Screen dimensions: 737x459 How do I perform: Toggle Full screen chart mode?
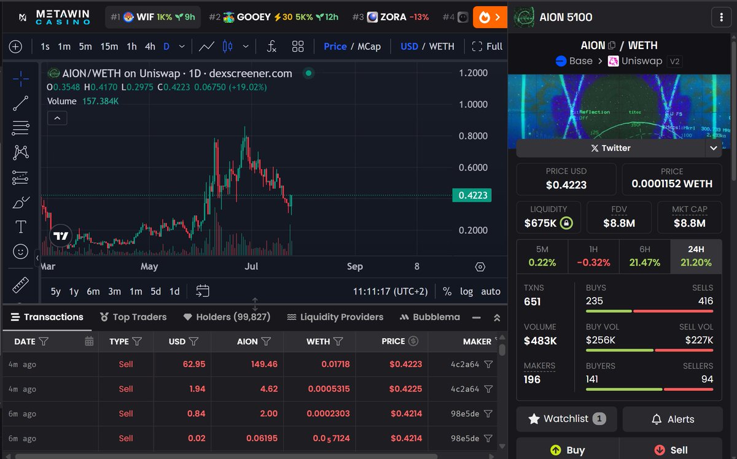487,47
